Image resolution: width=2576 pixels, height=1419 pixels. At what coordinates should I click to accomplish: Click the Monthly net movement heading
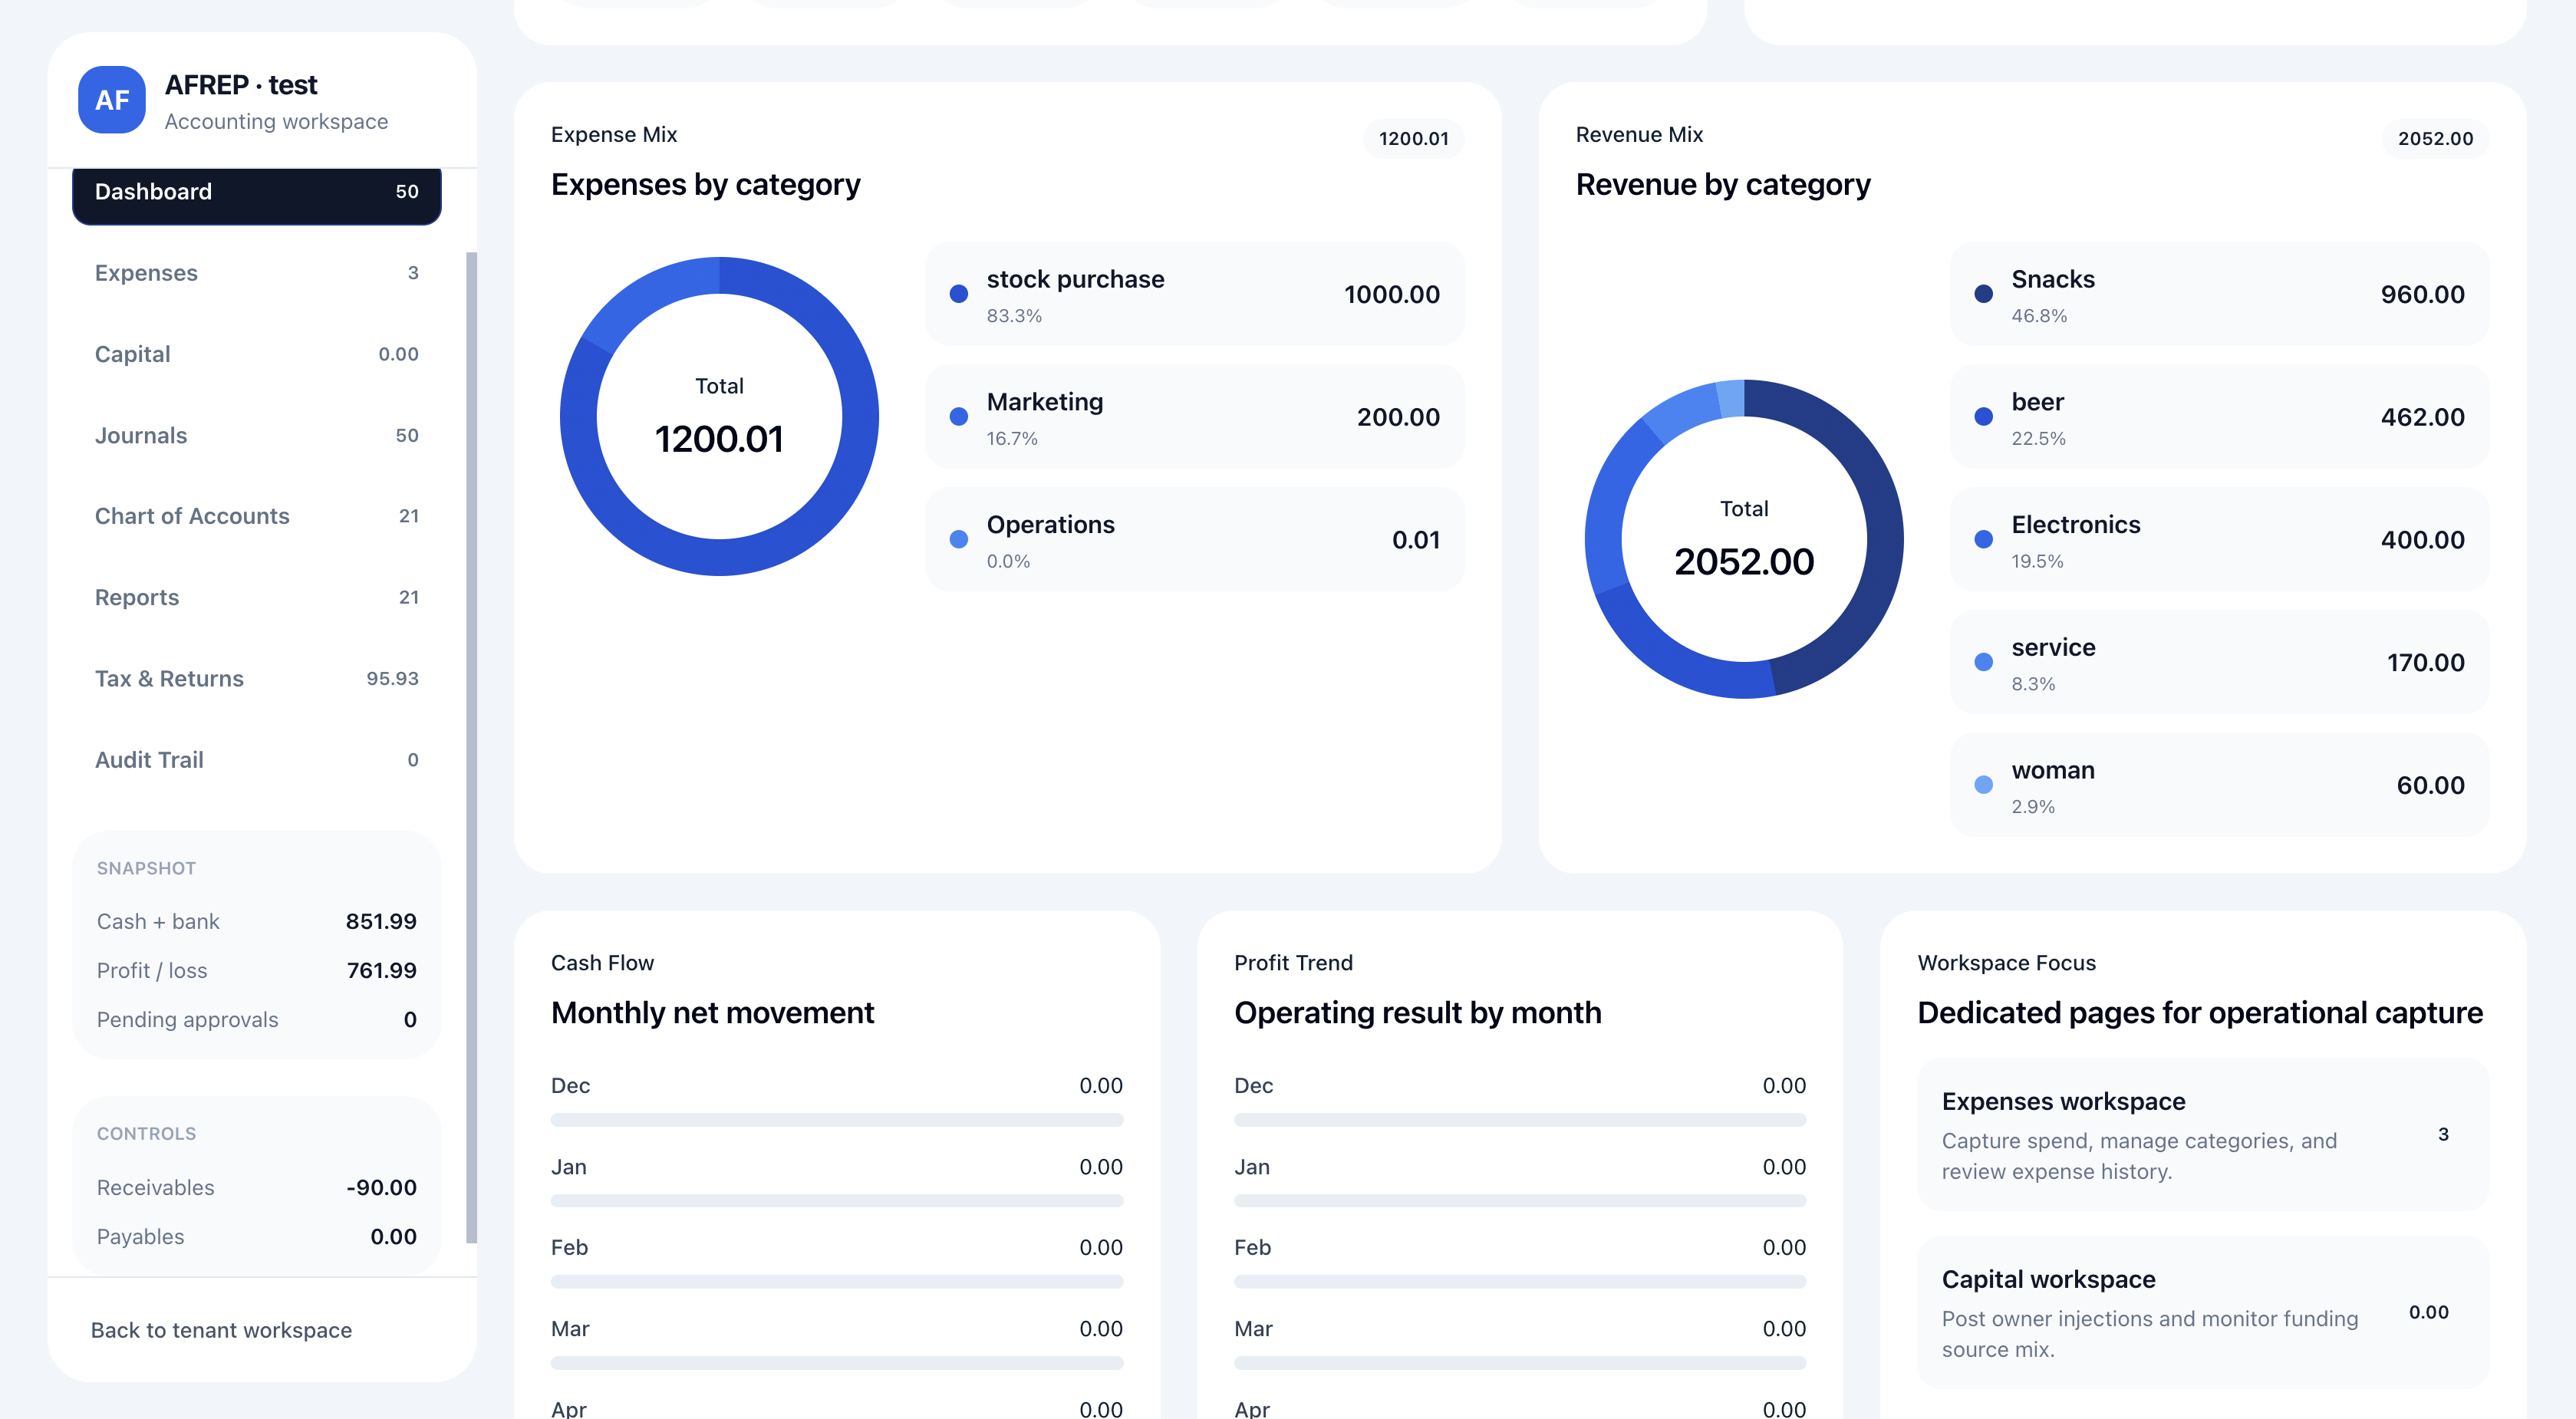click(x=712, y=1013)
